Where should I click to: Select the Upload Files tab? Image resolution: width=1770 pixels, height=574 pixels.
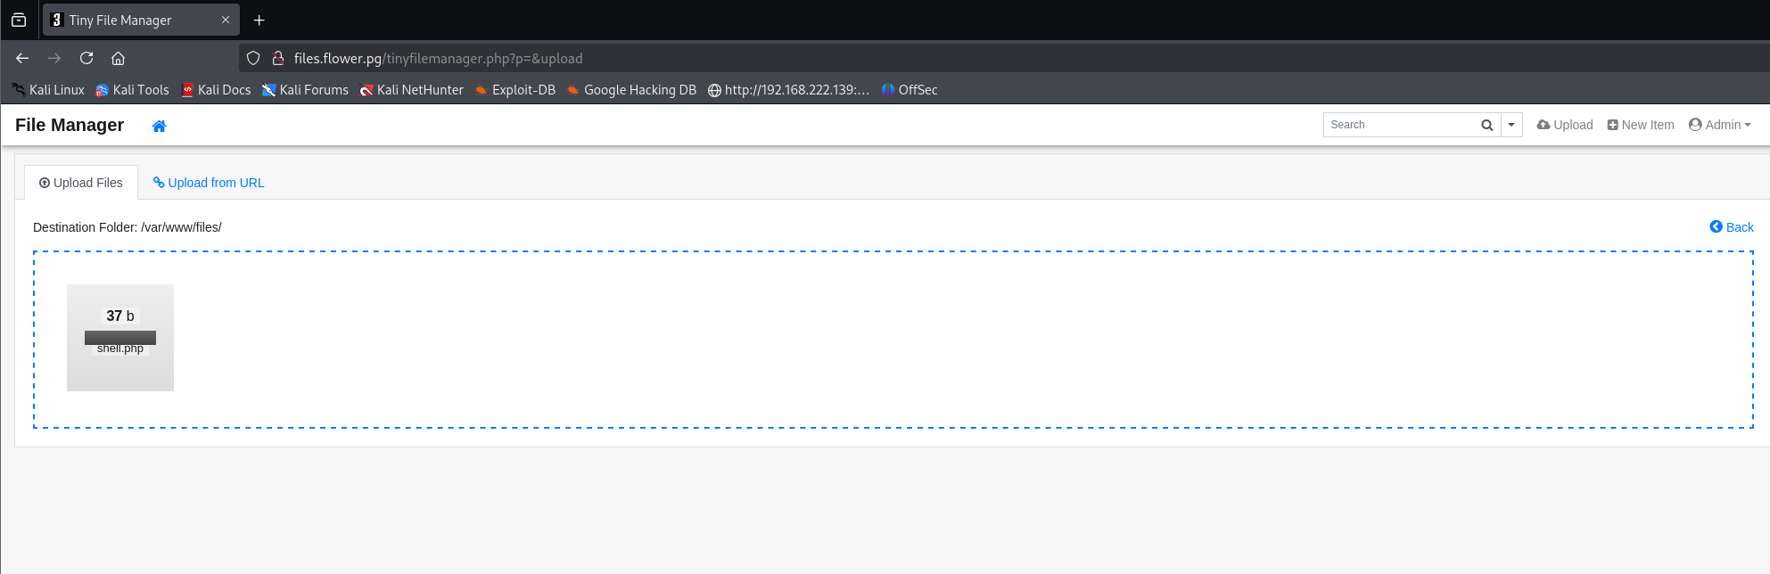pos(81,183)
